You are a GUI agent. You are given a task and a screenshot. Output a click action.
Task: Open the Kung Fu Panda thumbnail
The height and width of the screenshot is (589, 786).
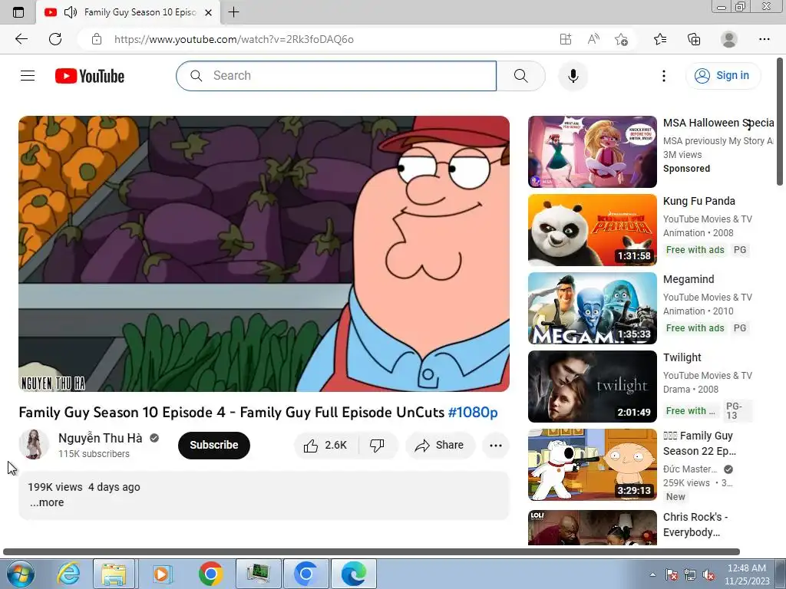[x=593, y=230]
